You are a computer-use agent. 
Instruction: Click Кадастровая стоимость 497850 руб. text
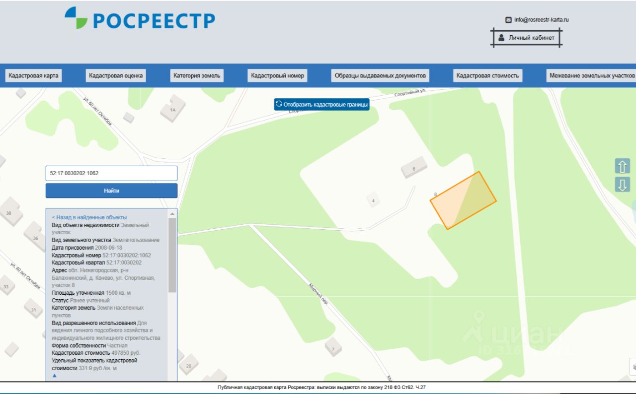coord(96,353)
